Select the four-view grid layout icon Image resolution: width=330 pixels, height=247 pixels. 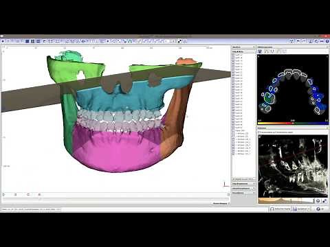pos(33,41)
